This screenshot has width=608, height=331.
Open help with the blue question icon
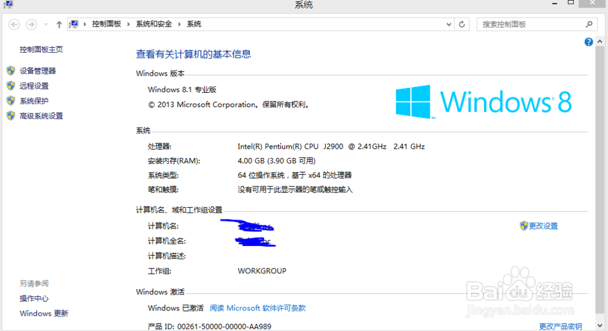pyautogui.click(x=589, y=42)
